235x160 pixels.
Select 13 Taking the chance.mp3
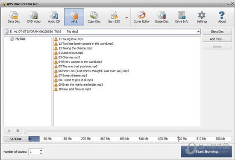(x=75, y=48)
